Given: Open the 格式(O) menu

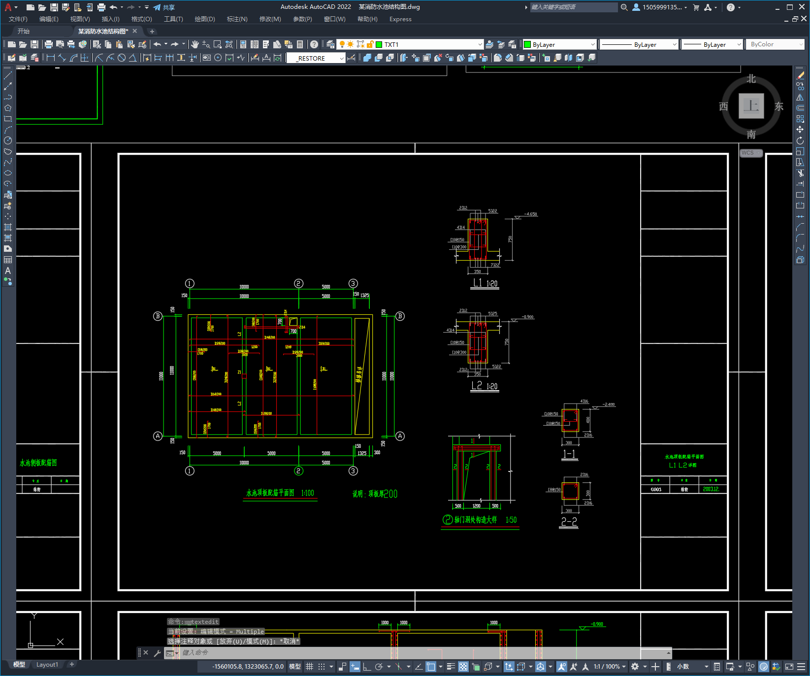Looking at the screenshot, I should click(x=142, y=19).
